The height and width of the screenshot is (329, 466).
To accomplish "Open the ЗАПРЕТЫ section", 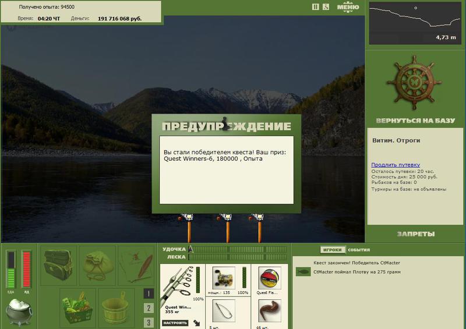I will (416, 234).
